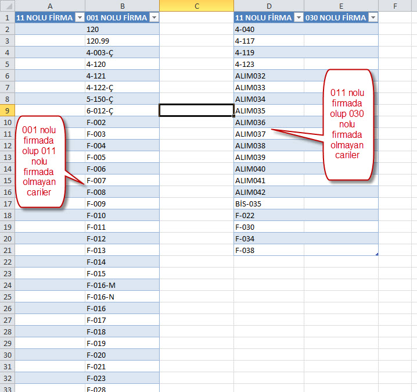Viewport: 417px width, 392px height.
Task: Select cell containing 4-121
Action: (123, 76)
